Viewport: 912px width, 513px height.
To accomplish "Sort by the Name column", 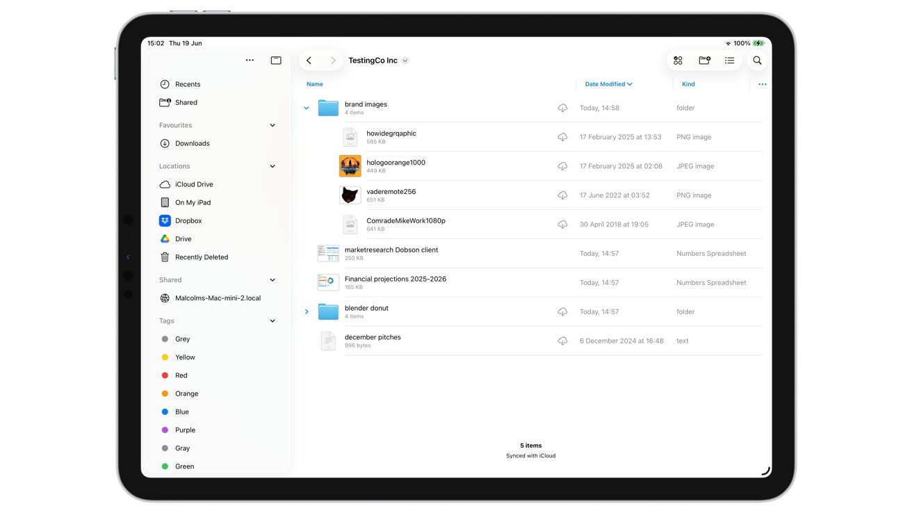I will click(x=315, y=84).
